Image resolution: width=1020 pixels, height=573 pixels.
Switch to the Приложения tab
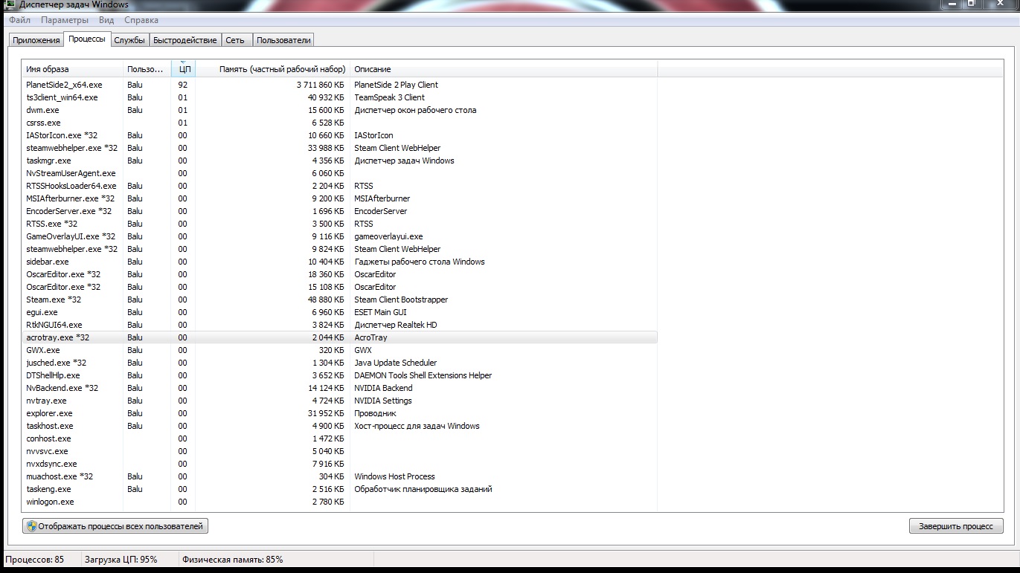pyautogui.click(x=36, y=40)
